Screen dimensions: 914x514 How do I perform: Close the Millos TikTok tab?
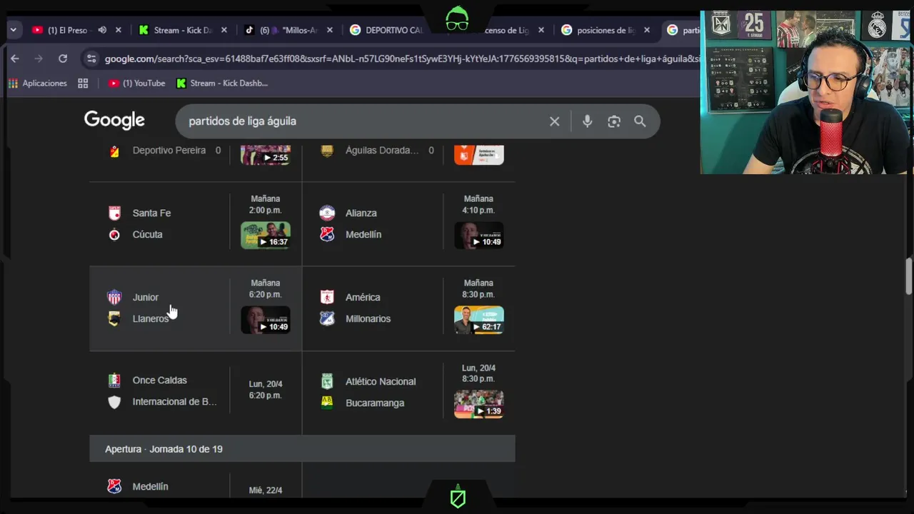[330, 30]
